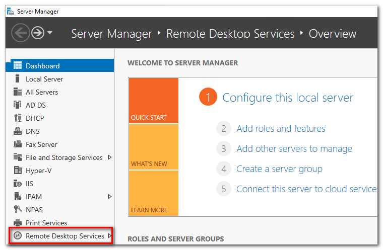Expand File and Storage Services arrow
Screen dimensions: 383x250
[x=110, y=157]
